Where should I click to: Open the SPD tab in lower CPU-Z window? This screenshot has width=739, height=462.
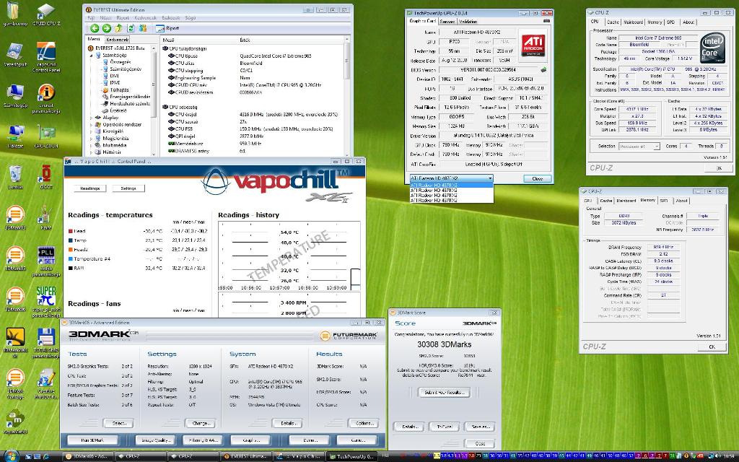[664, 201]
